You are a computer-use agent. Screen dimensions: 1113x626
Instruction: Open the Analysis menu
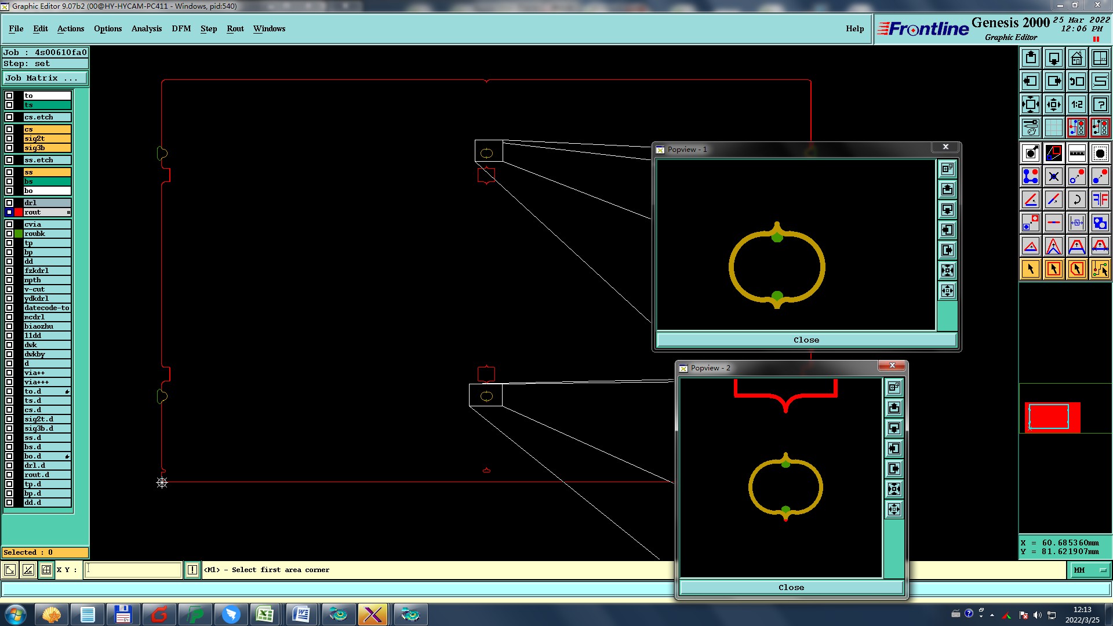pyautogui.click(x=146, y=28)
